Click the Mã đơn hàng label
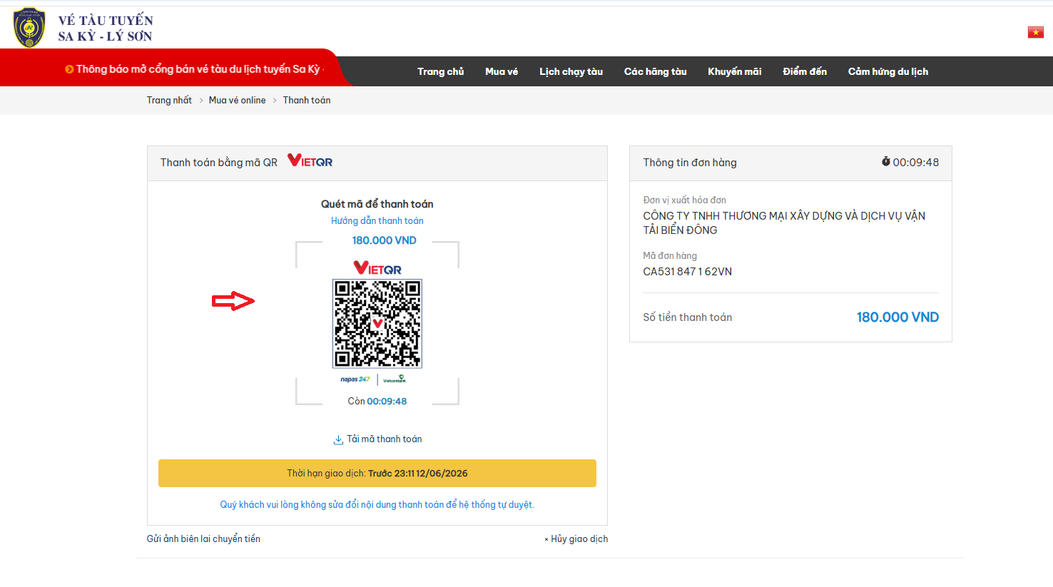 click(670, 256)
